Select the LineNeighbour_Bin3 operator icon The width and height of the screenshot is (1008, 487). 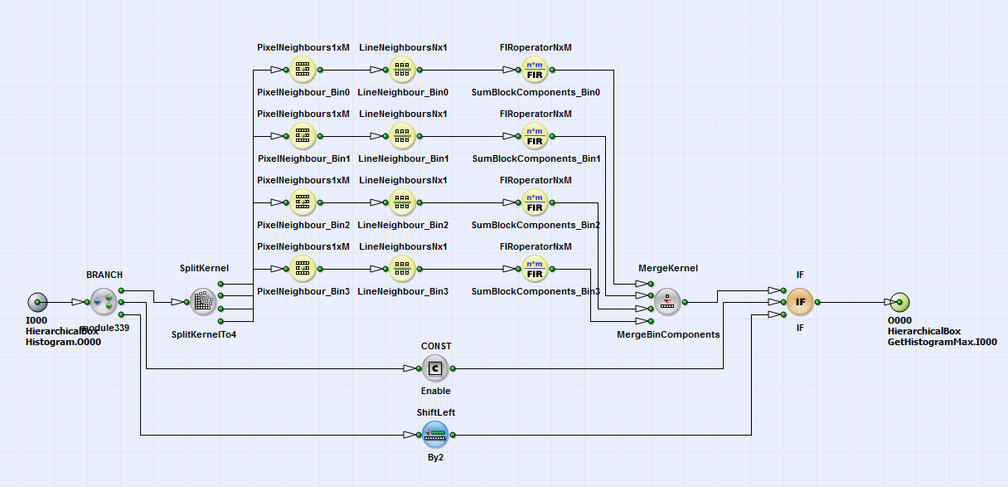tap(402, 269)
